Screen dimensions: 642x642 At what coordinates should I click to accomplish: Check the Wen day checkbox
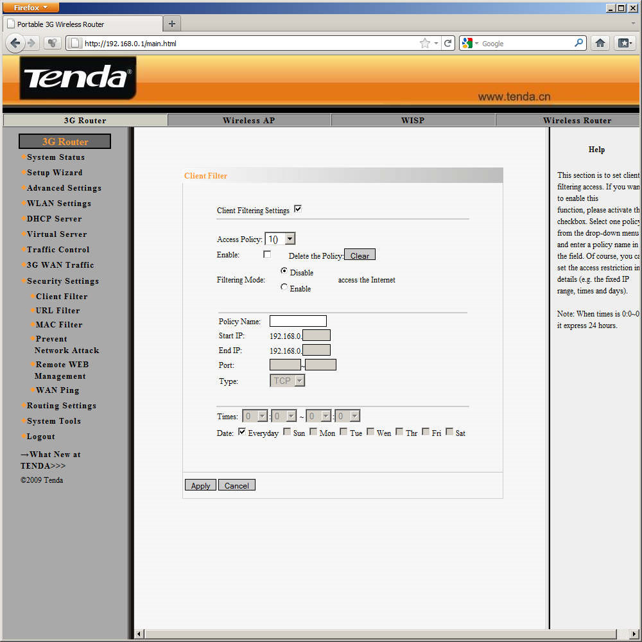click(x=370, y=431)
